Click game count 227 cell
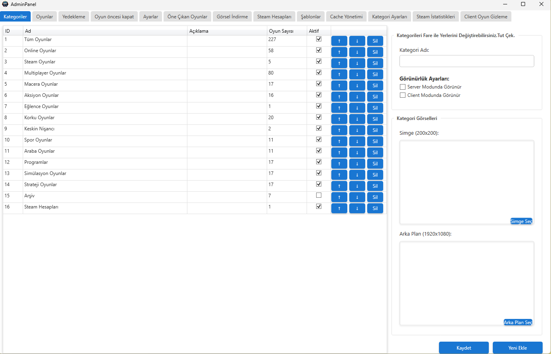 (x=287, y=41)
